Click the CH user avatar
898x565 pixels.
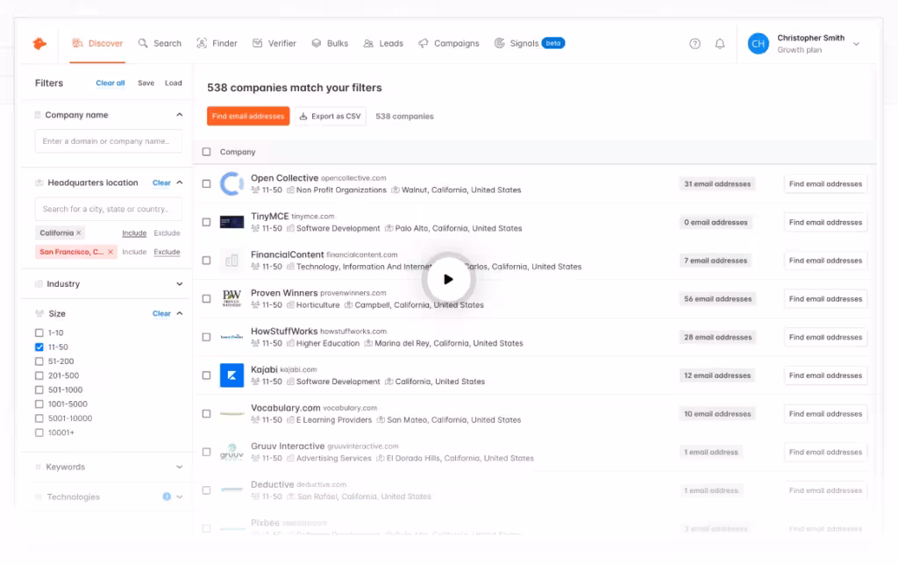[x=758, y=44]
